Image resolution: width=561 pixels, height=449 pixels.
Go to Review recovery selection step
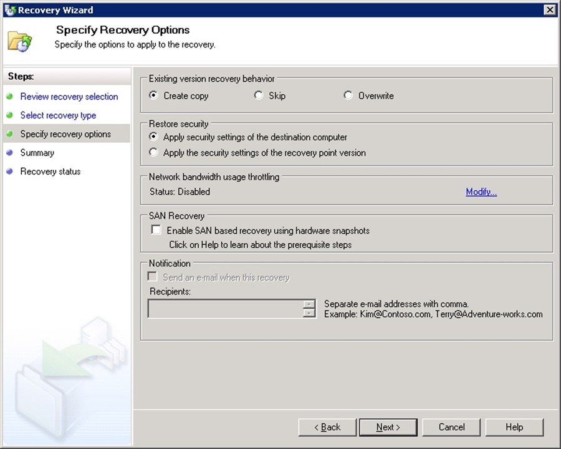(x=69, y=97)
